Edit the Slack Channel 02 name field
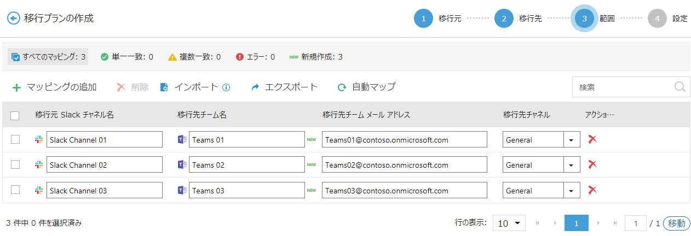 [105, 165]
